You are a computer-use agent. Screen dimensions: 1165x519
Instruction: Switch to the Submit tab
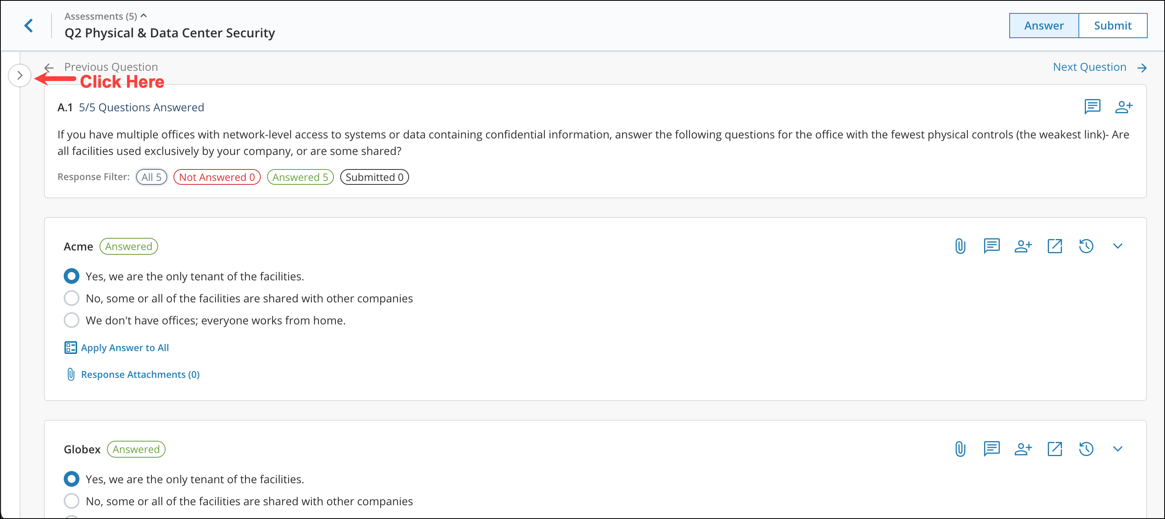[1113, 25]
